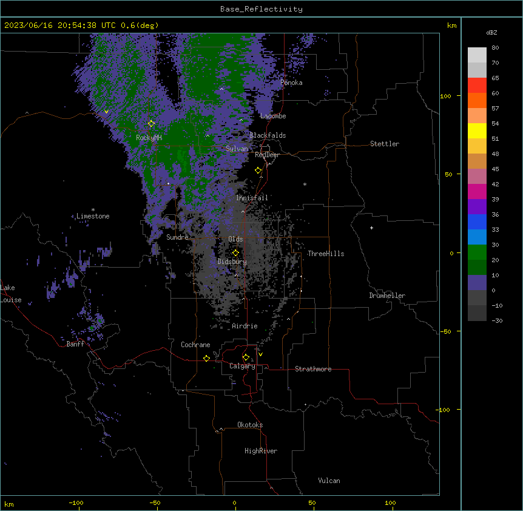Screen dimensions: 523x511
Task: Click the Didsbury label
Action: 232,262
